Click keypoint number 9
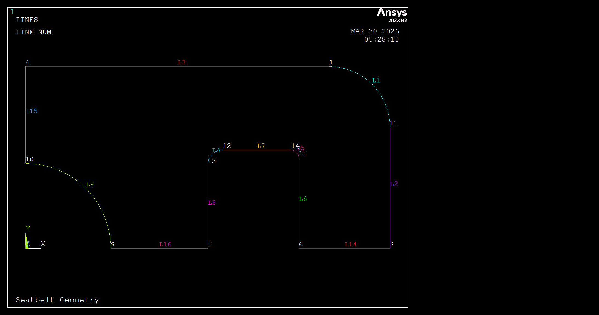 tap(113, 245)
